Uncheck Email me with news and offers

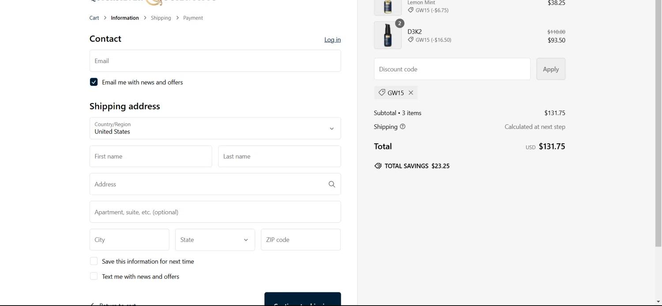coord(94,82)
